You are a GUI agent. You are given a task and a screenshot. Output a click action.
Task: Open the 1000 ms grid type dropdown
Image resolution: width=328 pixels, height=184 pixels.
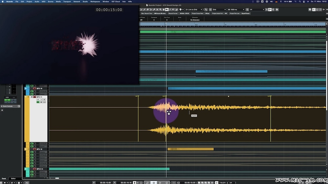[x=236, y=9]
